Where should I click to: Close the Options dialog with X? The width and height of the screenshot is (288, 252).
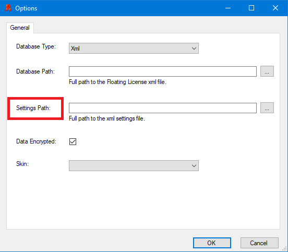pos(275,8)
